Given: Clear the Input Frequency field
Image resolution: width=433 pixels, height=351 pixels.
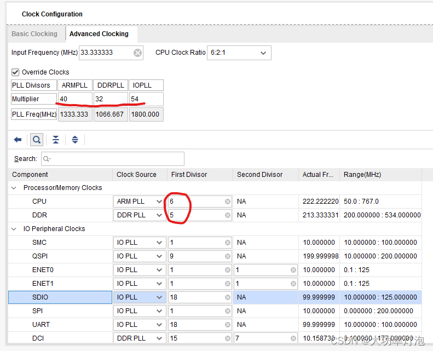Looking at the screenshot, I should (137, 53).
